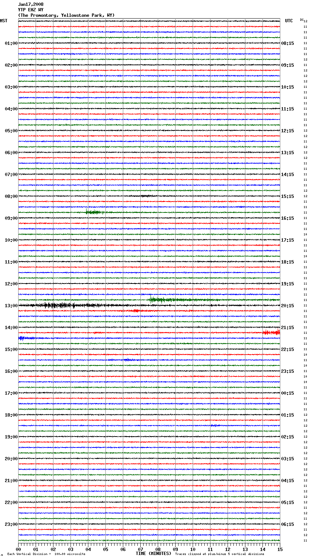Click the date text Jan17,2008

coord(31,4)
